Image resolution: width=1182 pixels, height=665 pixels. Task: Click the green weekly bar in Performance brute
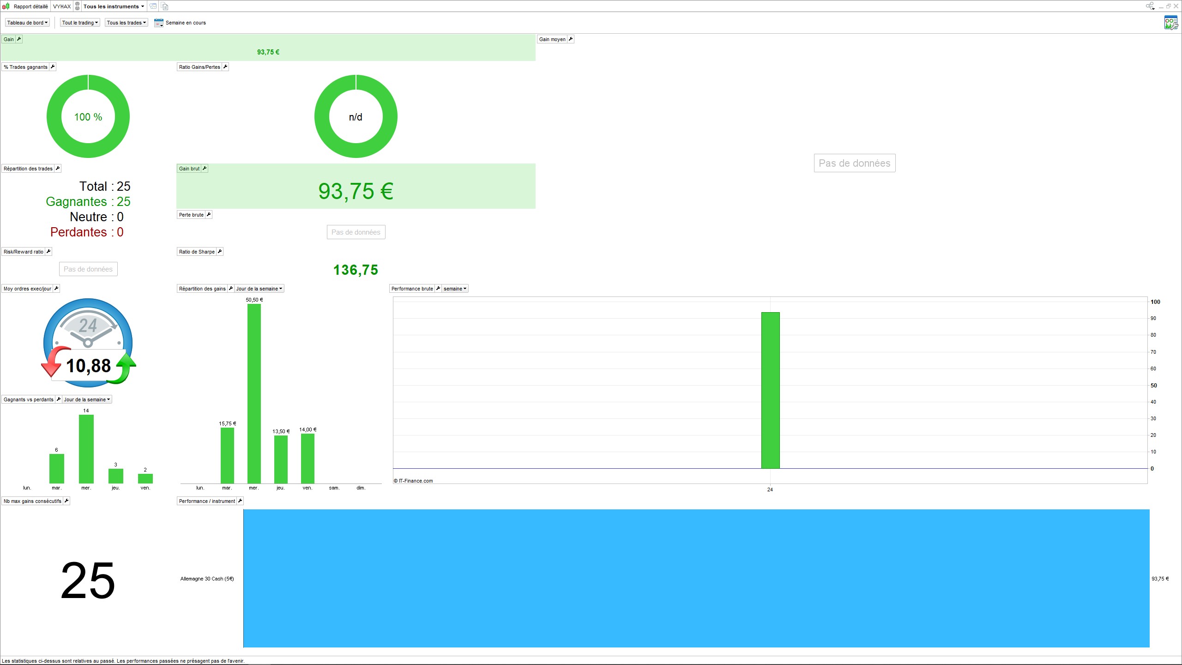click(770, 390)
